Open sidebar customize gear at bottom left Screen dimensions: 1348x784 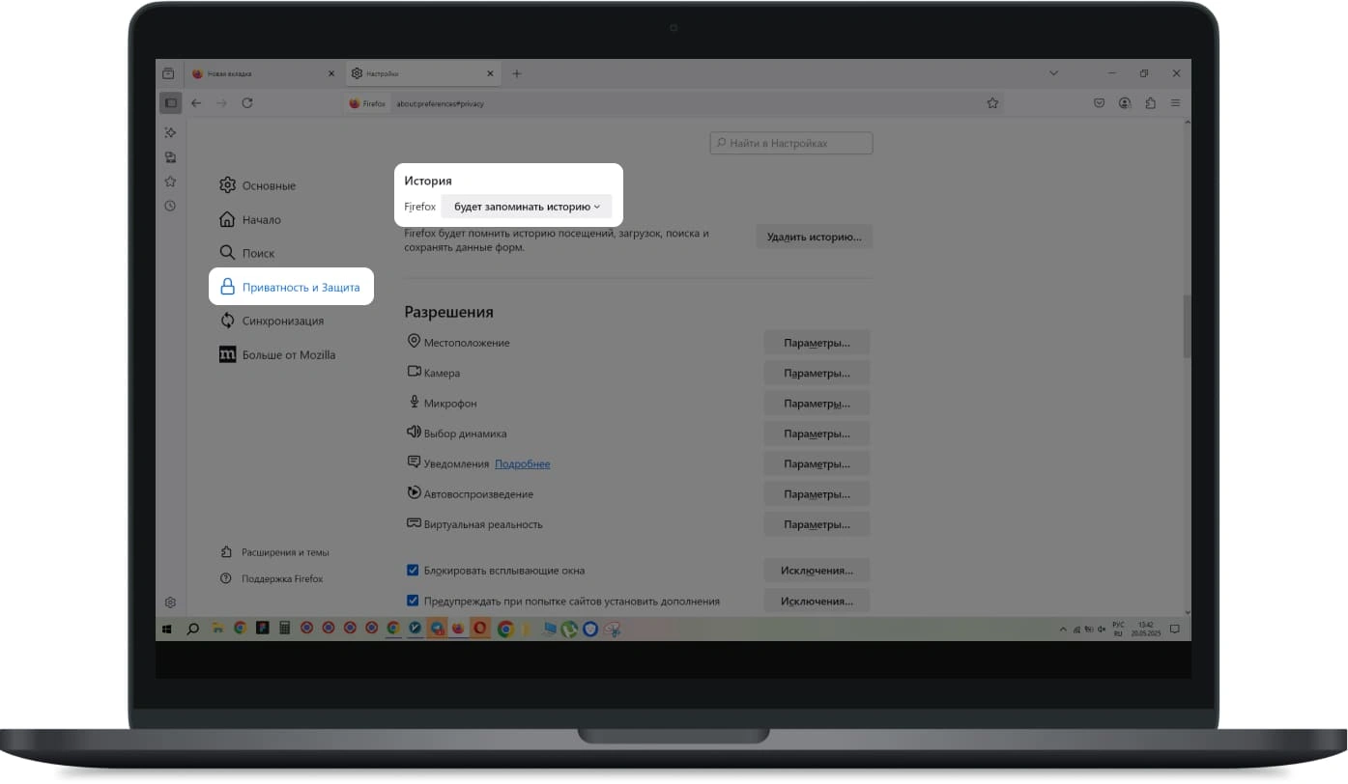[170, 602]
